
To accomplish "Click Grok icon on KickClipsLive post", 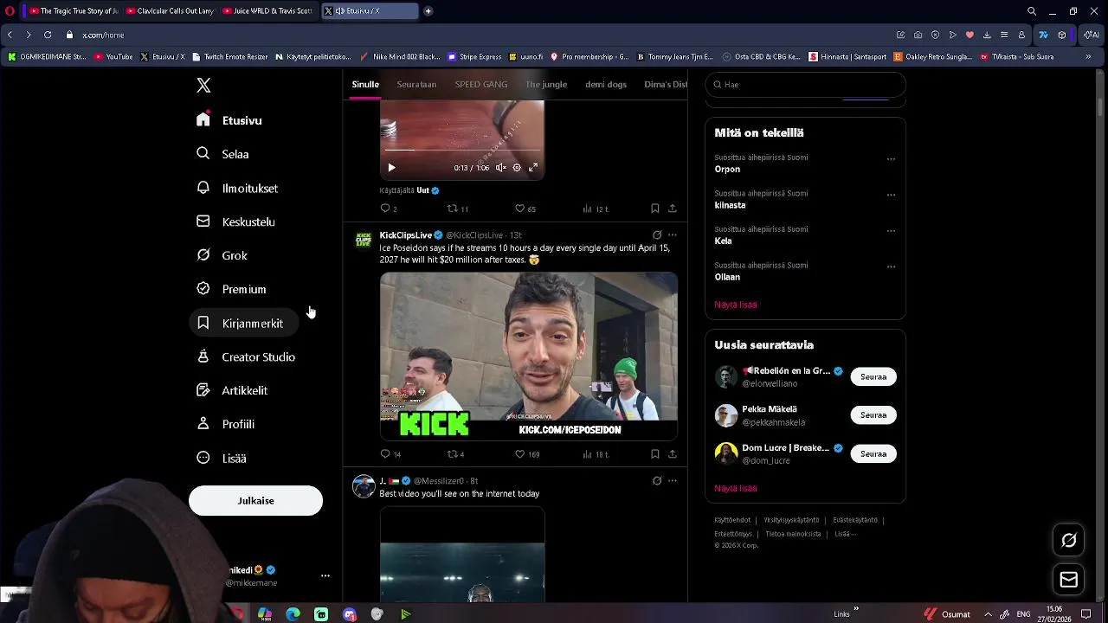I will pyautogui.click(x=657, y=235).
